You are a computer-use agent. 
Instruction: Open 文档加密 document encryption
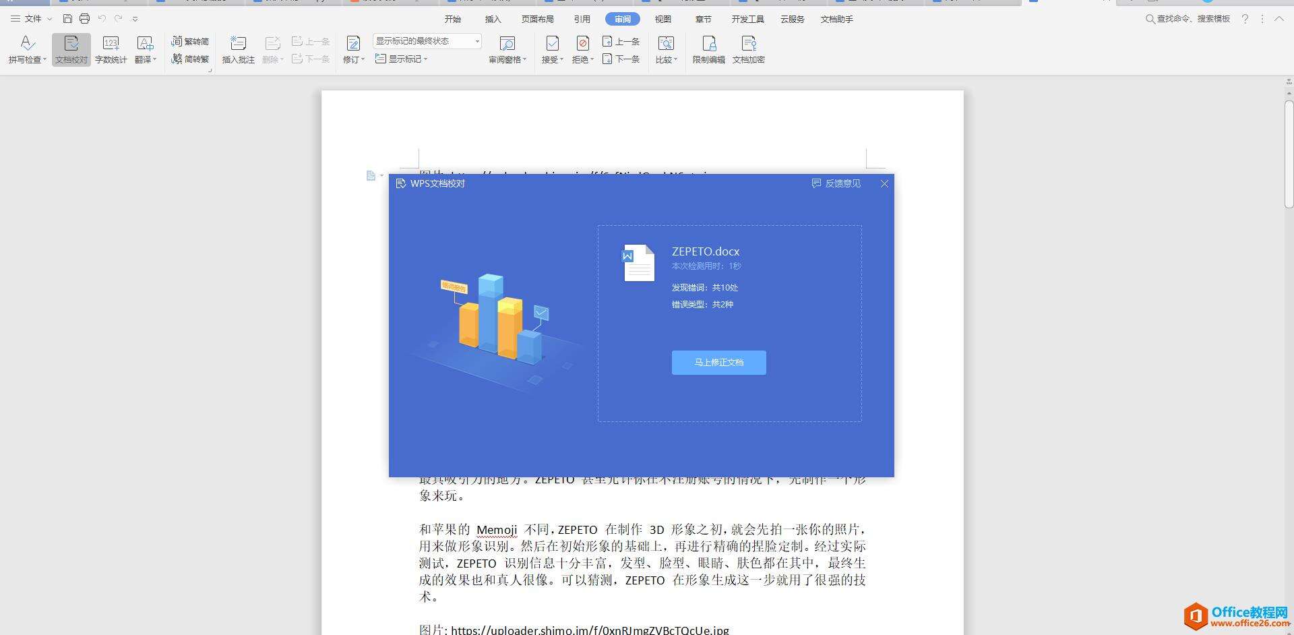[748, 50]
